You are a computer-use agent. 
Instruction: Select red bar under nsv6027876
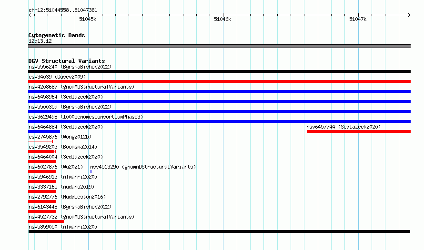pyautogui.click(x=42, y=171)
